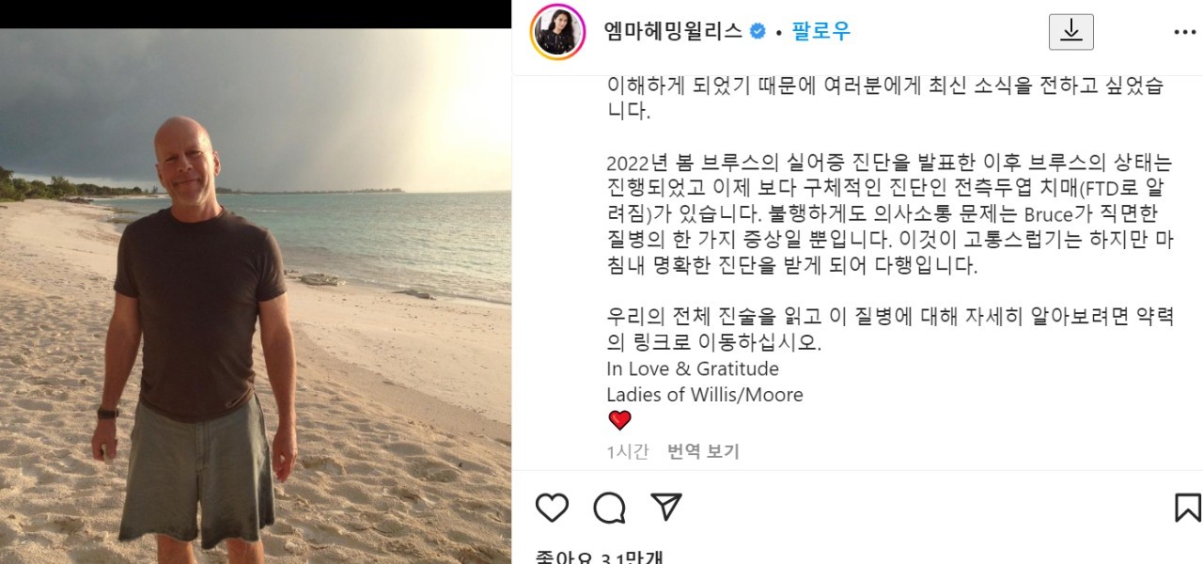The width and height of the screenshot is (1203, 564).
Task: Click the red heart emoji in caption
Action: [x=619, y=420]
